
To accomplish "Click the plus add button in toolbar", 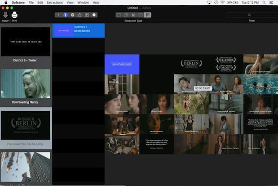I will pos(58,15).
